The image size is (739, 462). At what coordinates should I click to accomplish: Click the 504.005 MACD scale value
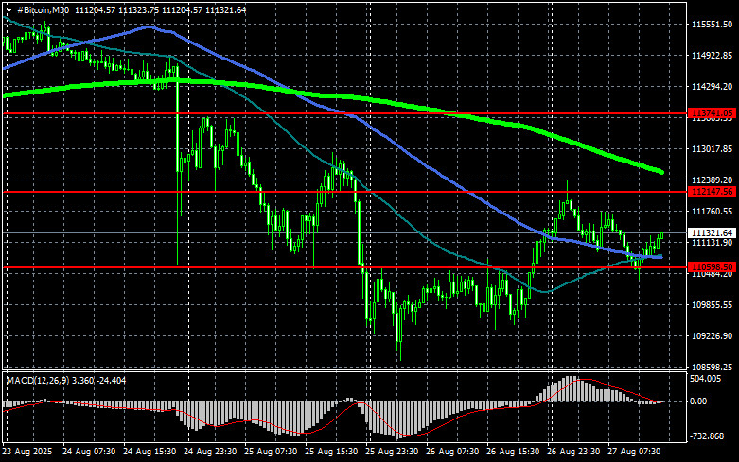pyautogui.click(x=705, y=379)
